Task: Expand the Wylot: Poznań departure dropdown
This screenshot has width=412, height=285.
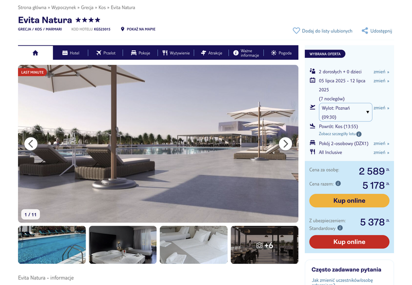Action: [346, 112]
